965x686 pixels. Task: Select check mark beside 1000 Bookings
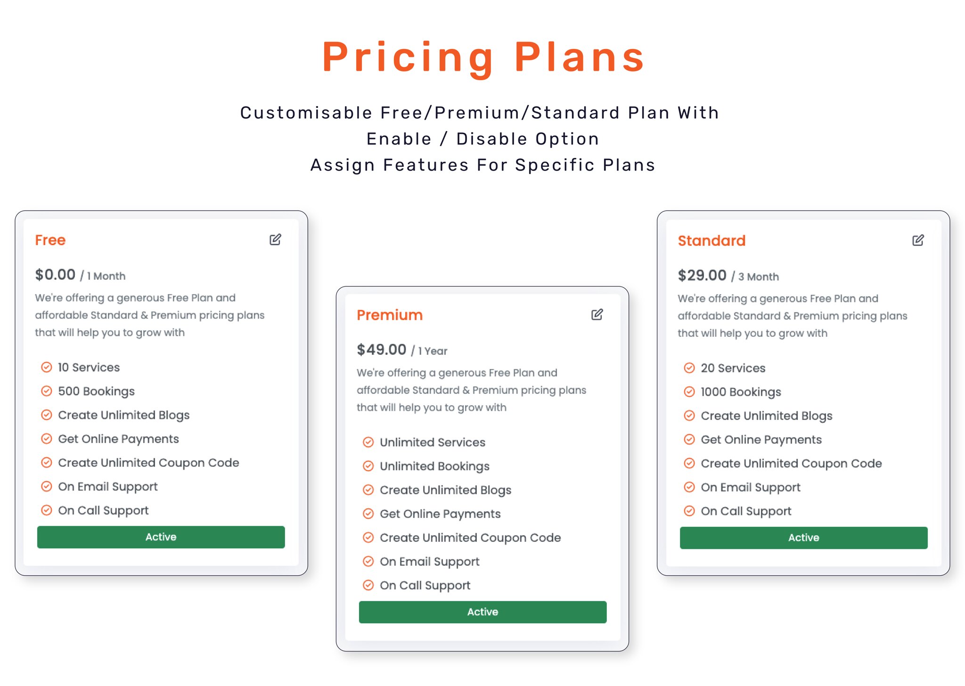click(x=689, y=392)
